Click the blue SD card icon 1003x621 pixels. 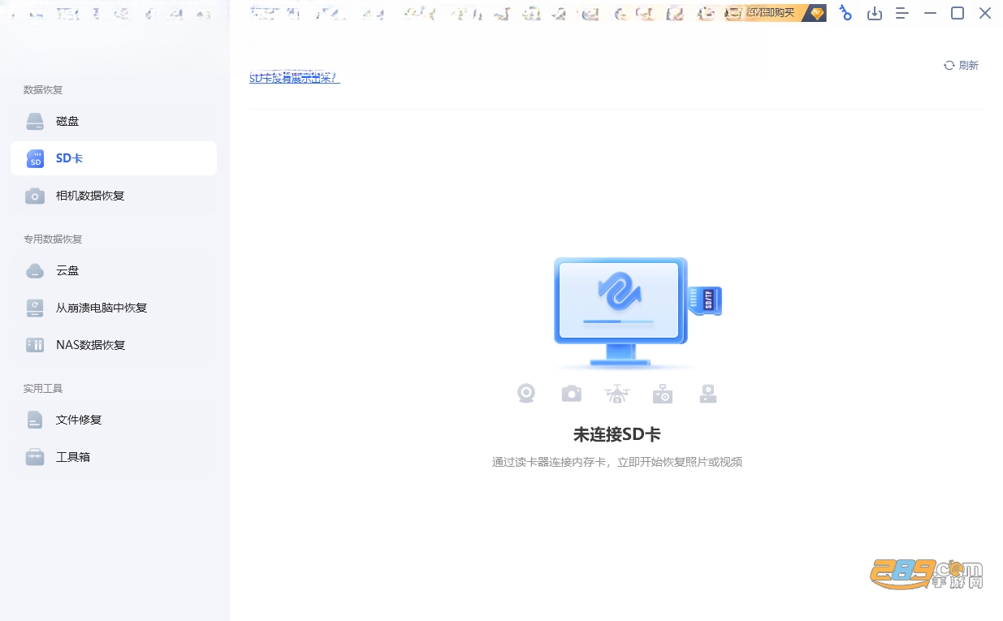[x=35, y=158]
